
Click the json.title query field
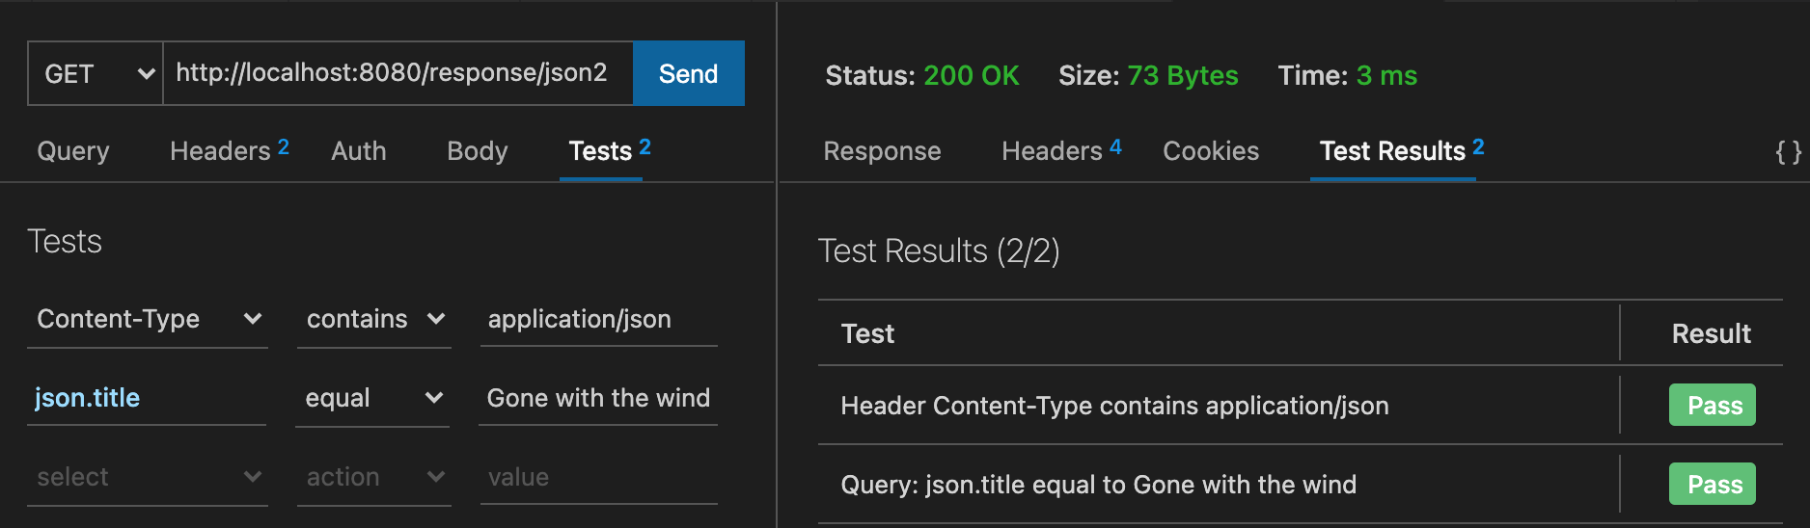coord(147,398)
